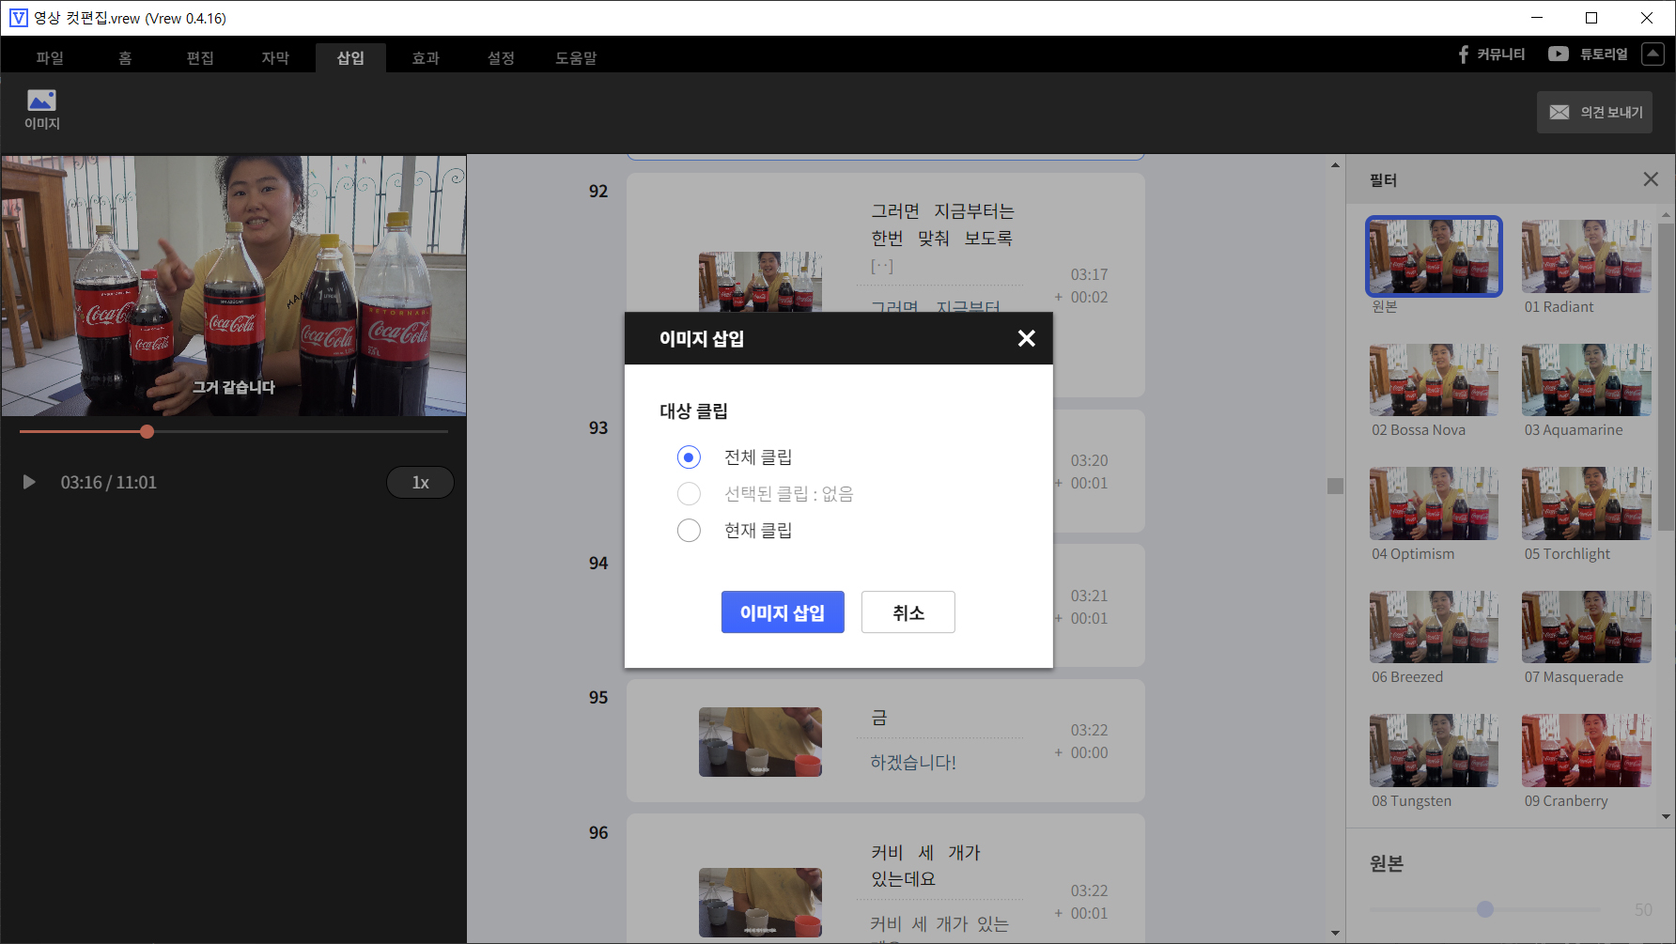Click clip 95 thumbnail

pyautogui.click(x=760, y=742)
